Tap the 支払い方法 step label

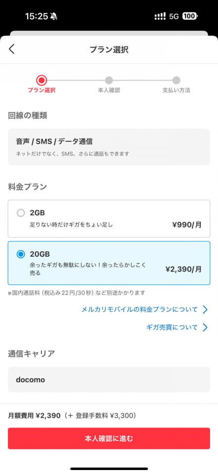177,90
